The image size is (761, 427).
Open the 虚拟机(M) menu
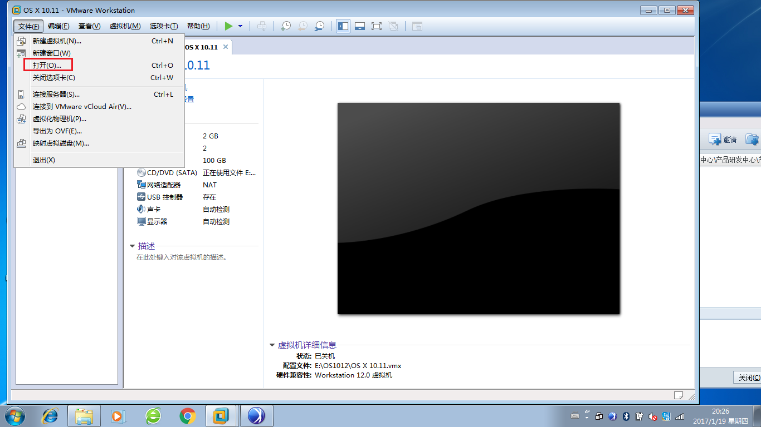pos(125,26)
